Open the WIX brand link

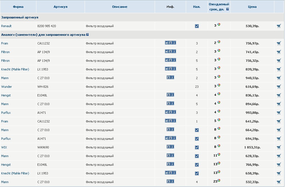click(x=4, y=147)
